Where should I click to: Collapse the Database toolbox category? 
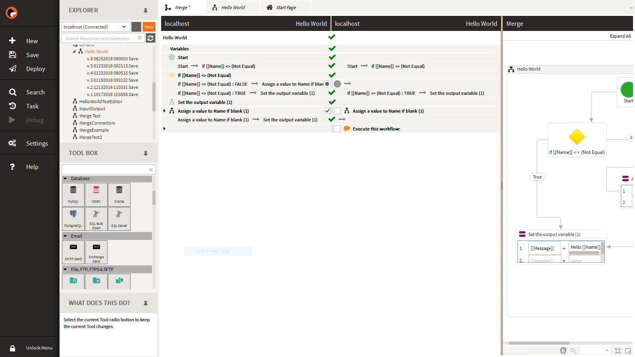tap(65, 179)
